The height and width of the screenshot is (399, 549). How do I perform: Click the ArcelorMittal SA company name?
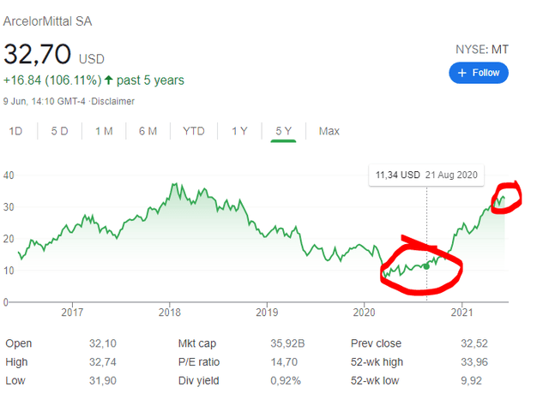point(48,21)
